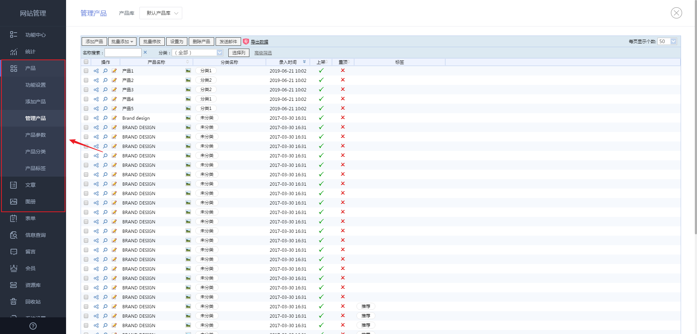
Task: Click green check for 产品5
Action: 321,108
